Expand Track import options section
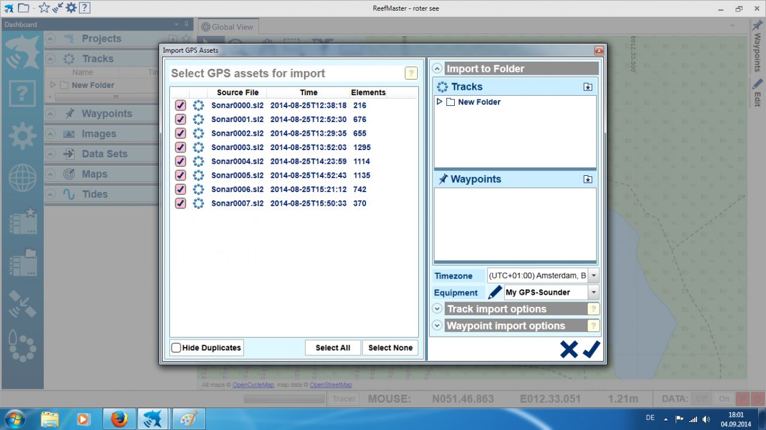The image size is (766, 430). tap(437, 309)
